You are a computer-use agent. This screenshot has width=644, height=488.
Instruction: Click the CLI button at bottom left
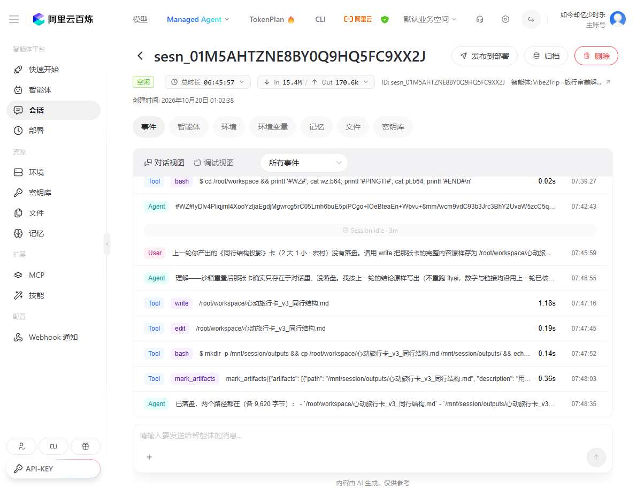[x=53, y=446]
